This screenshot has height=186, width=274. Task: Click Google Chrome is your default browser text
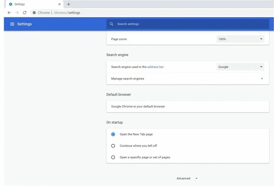138,106
